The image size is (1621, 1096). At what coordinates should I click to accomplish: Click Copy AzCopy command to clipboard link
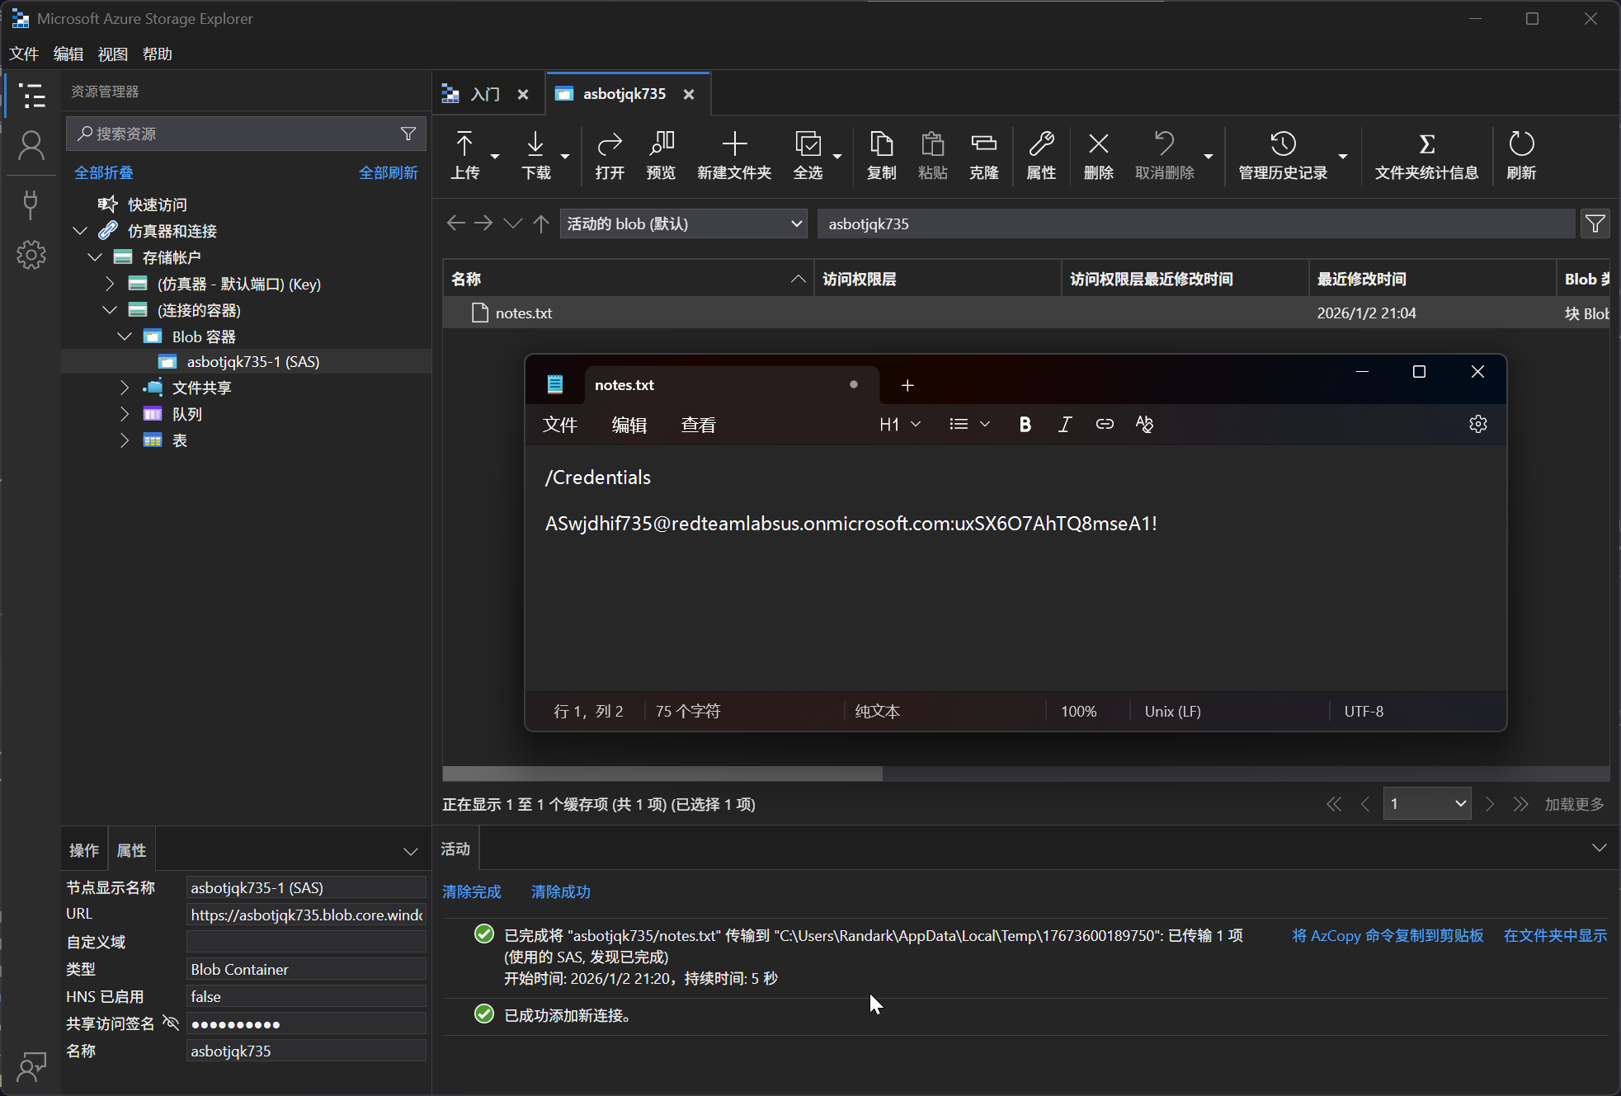tap(1388, 935)
